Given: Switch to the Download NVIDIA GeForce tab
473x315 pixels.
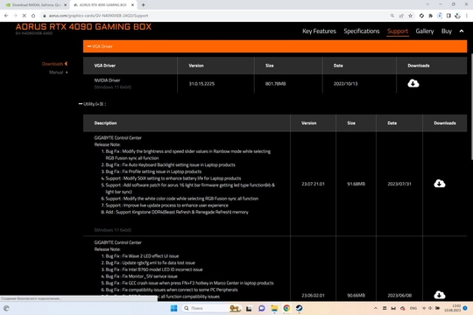Looking at the screenshot, I should 36,5.
